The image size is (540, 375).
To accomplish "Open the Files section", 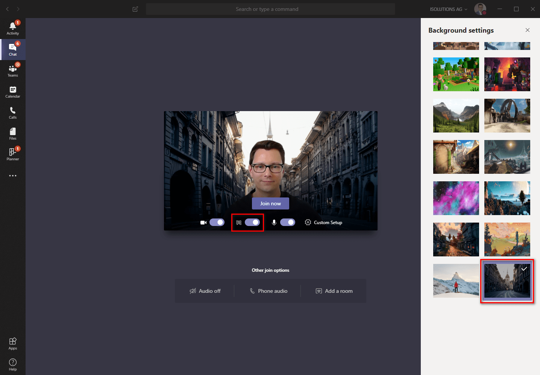I will [x=13, y=133].
